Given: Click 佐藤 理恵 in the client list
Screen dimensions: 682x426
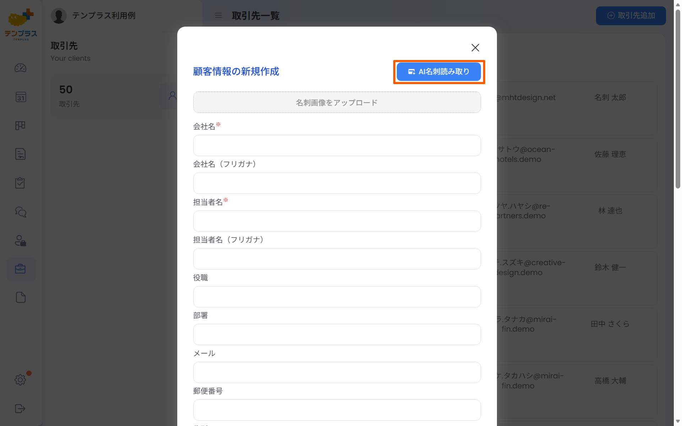Looking at the screenshot, I should [610, 154].
